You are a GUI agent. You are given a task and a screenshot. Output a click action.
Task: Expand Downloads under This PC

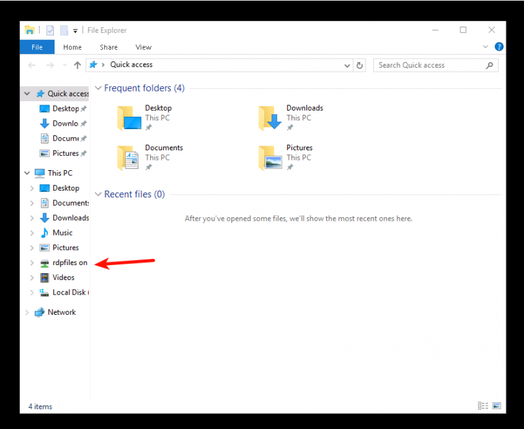[32, 218]
